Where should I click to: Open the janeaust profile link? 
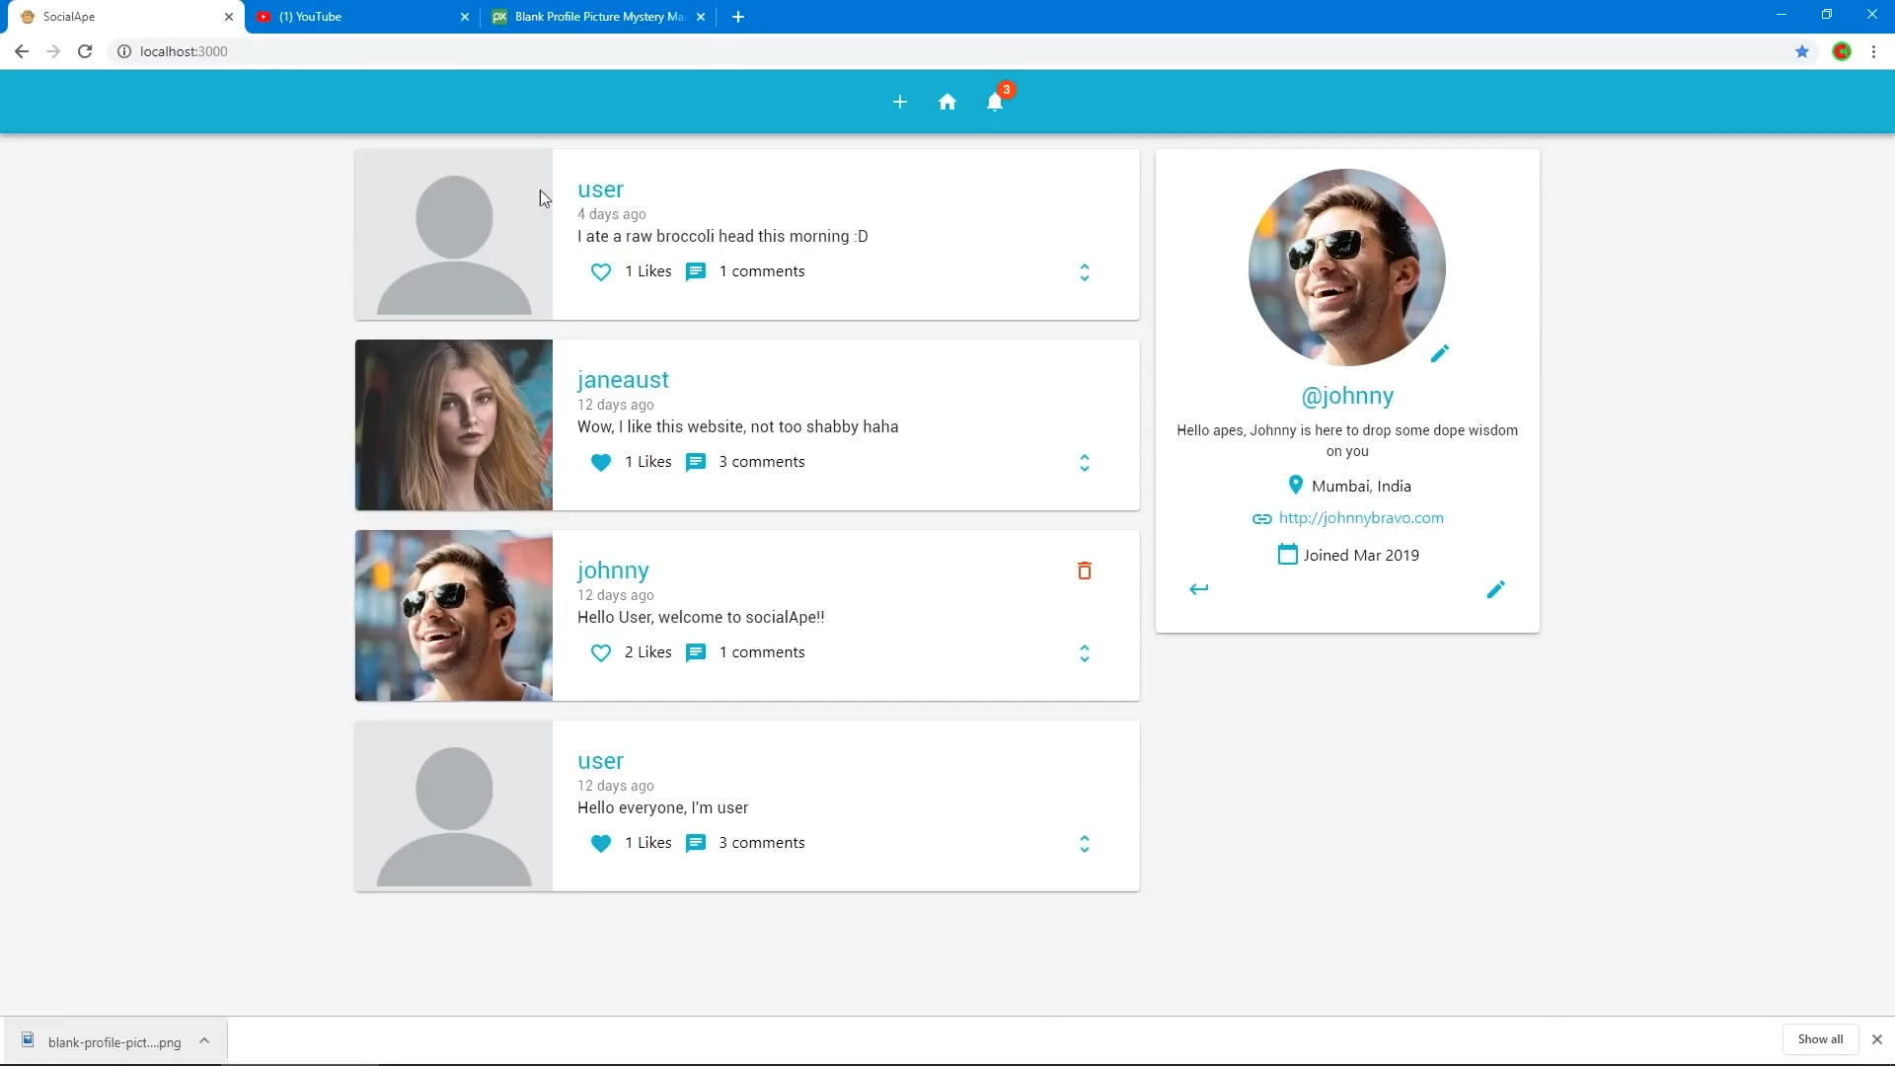pyautogui.click(x=623, y=380)
